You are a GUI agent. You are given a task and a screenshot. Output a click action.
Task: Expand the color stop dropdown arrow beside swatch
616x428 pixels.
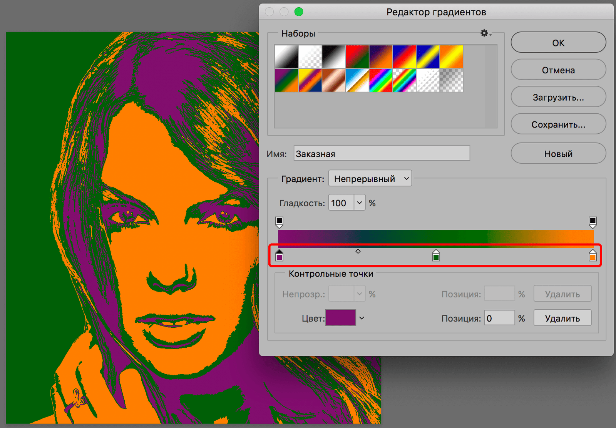pos(362,318)
